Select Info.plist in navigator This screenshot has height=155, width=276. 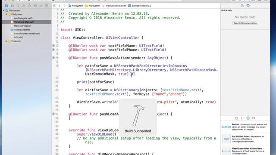click(x=18, y=37)
